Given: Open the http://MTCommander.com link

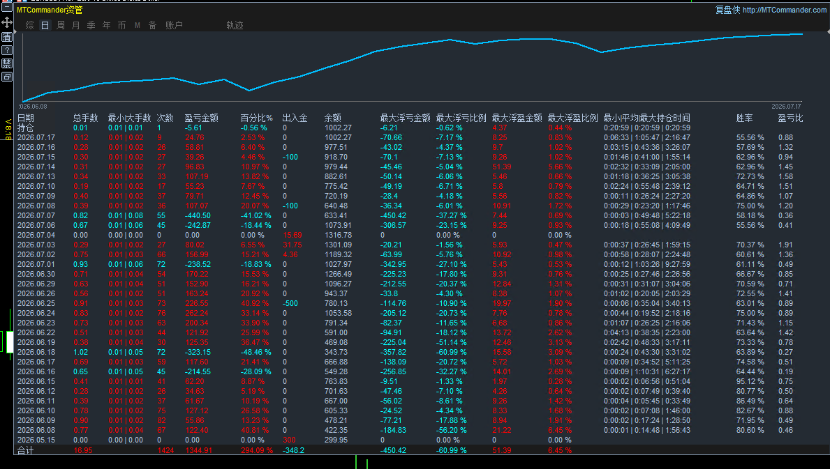Looking at the screenshot, I should (785, 10).
